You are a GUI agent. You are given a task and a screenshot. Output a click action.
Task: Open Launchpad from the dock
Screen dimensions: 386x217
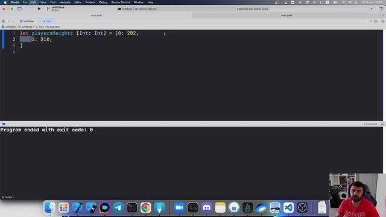pyautogui.click(x=64, y=207)
